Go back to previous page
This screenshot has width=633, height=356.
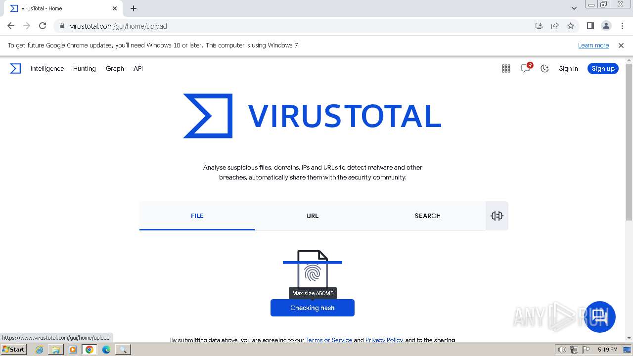tap(11, 26)
